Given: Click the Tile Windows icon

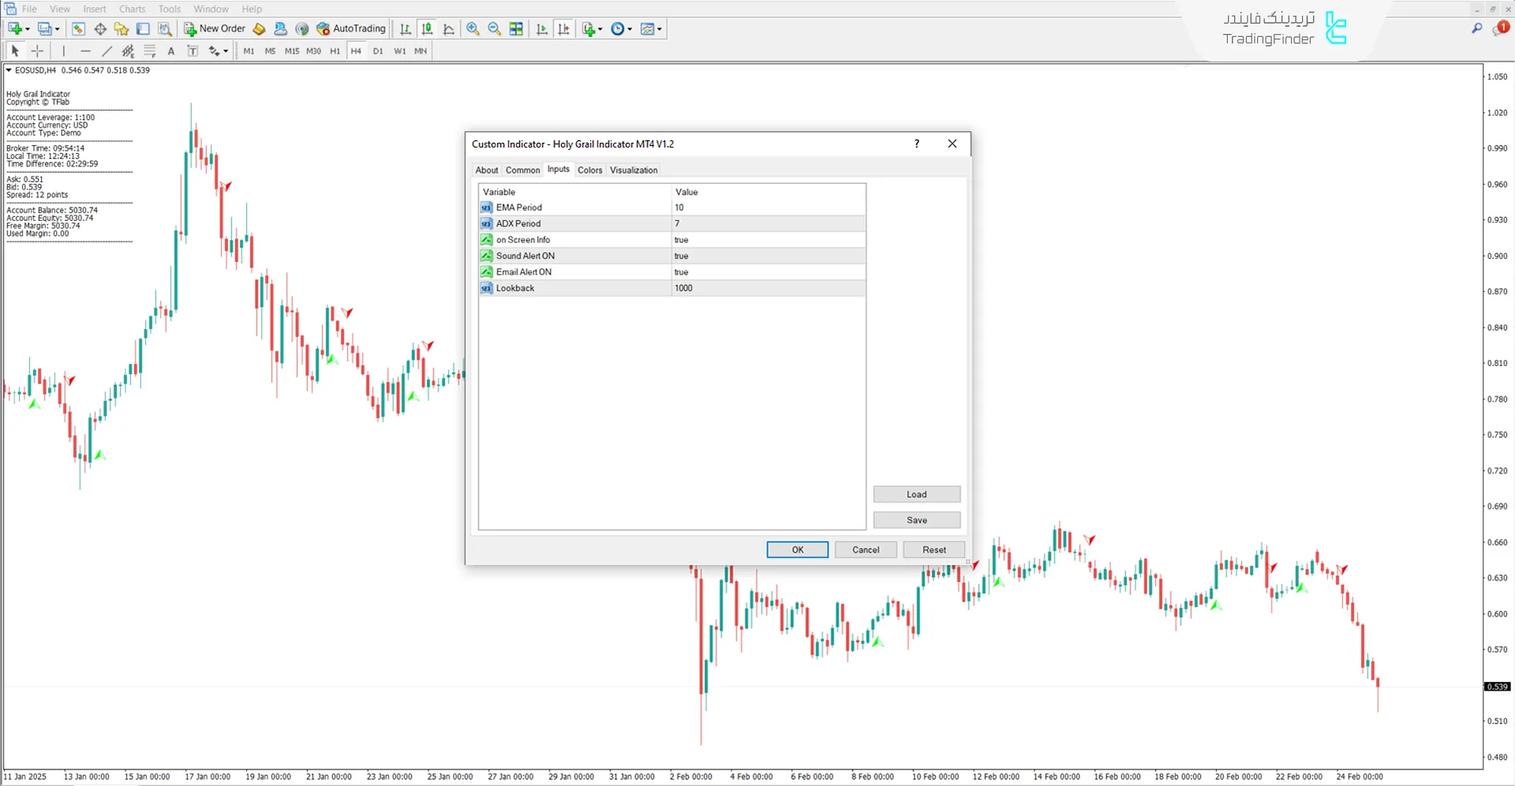Looking at the screenshot, I should pyautogui.click(x=516, y=29).
